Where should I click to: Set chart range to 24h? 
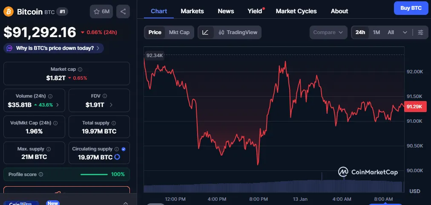tap(360, 32)
